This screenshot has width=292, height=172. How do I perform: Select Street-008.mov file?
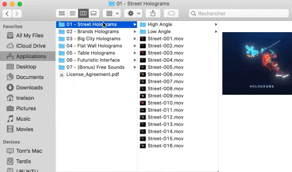coord(178,89)
